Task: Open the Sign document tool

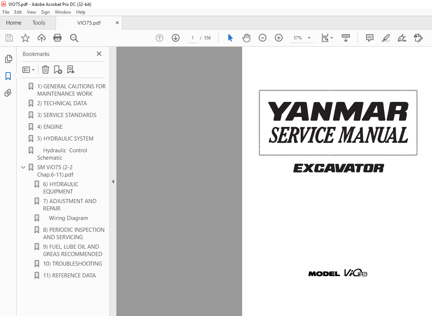Action: click(x=402, y=38)
